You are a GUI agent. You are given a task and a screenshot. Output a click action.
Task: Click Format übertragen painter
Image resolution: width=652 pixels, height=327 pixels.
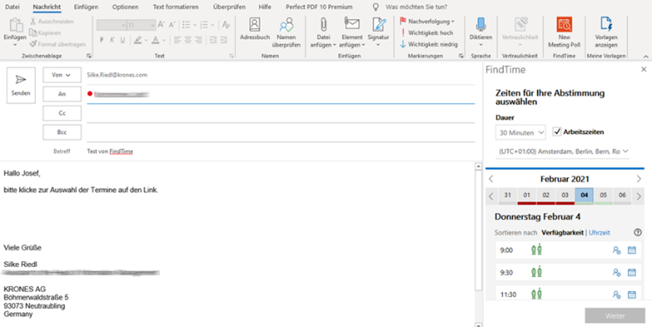tap(57, 44)
